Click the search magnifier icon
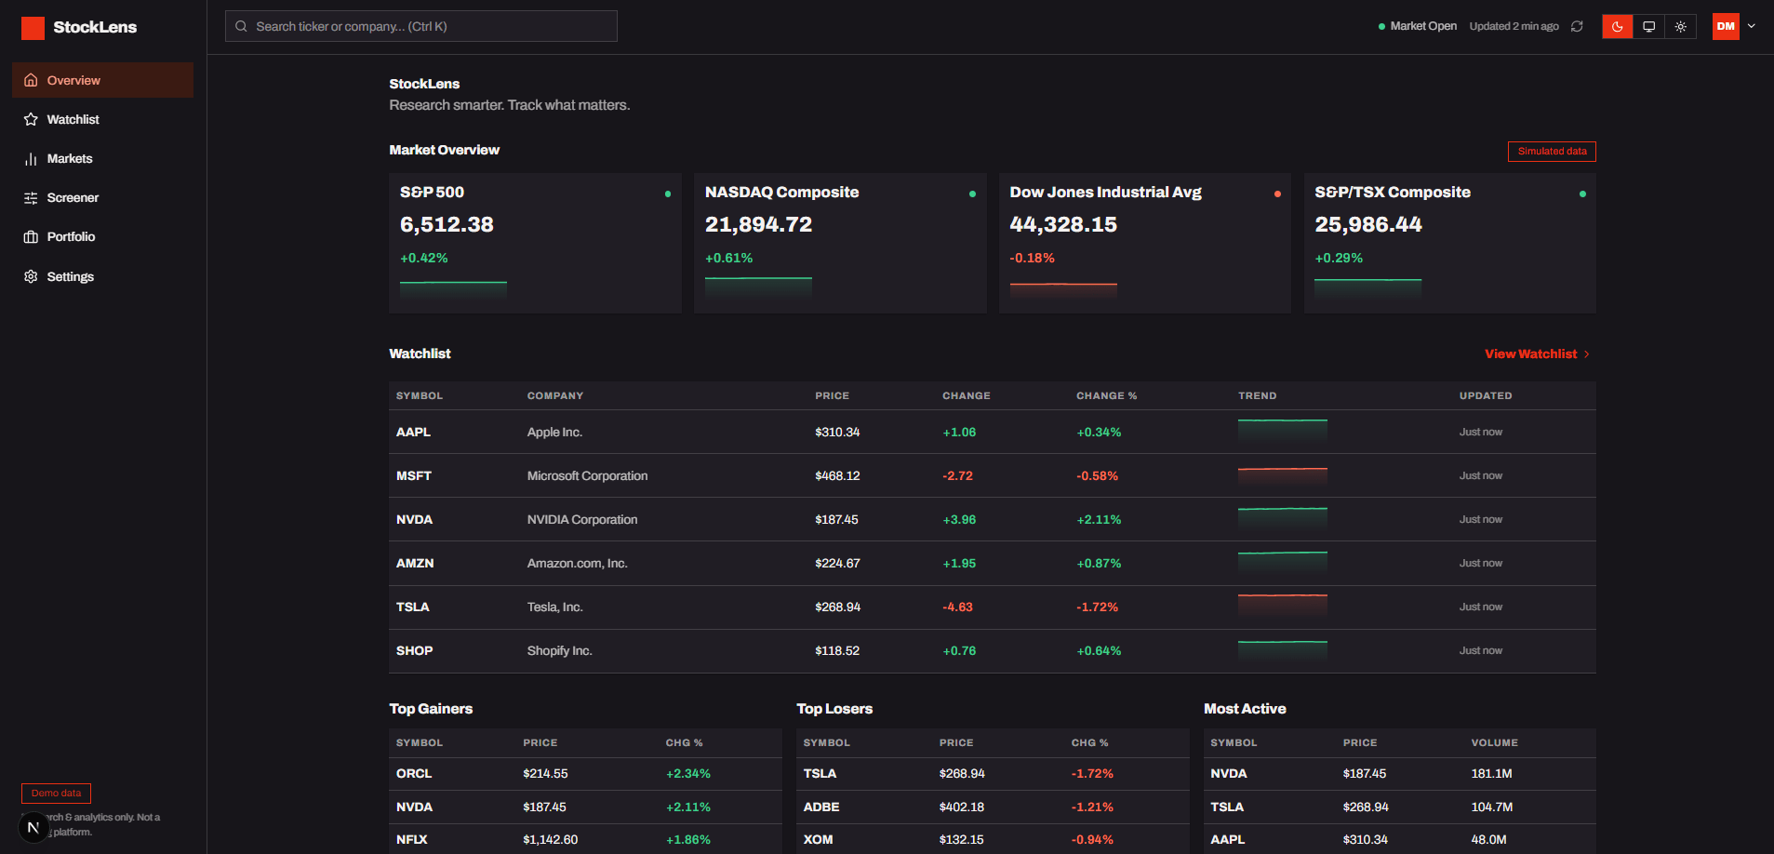This screenshot has width=1774, height=854. tap(241, 26)
